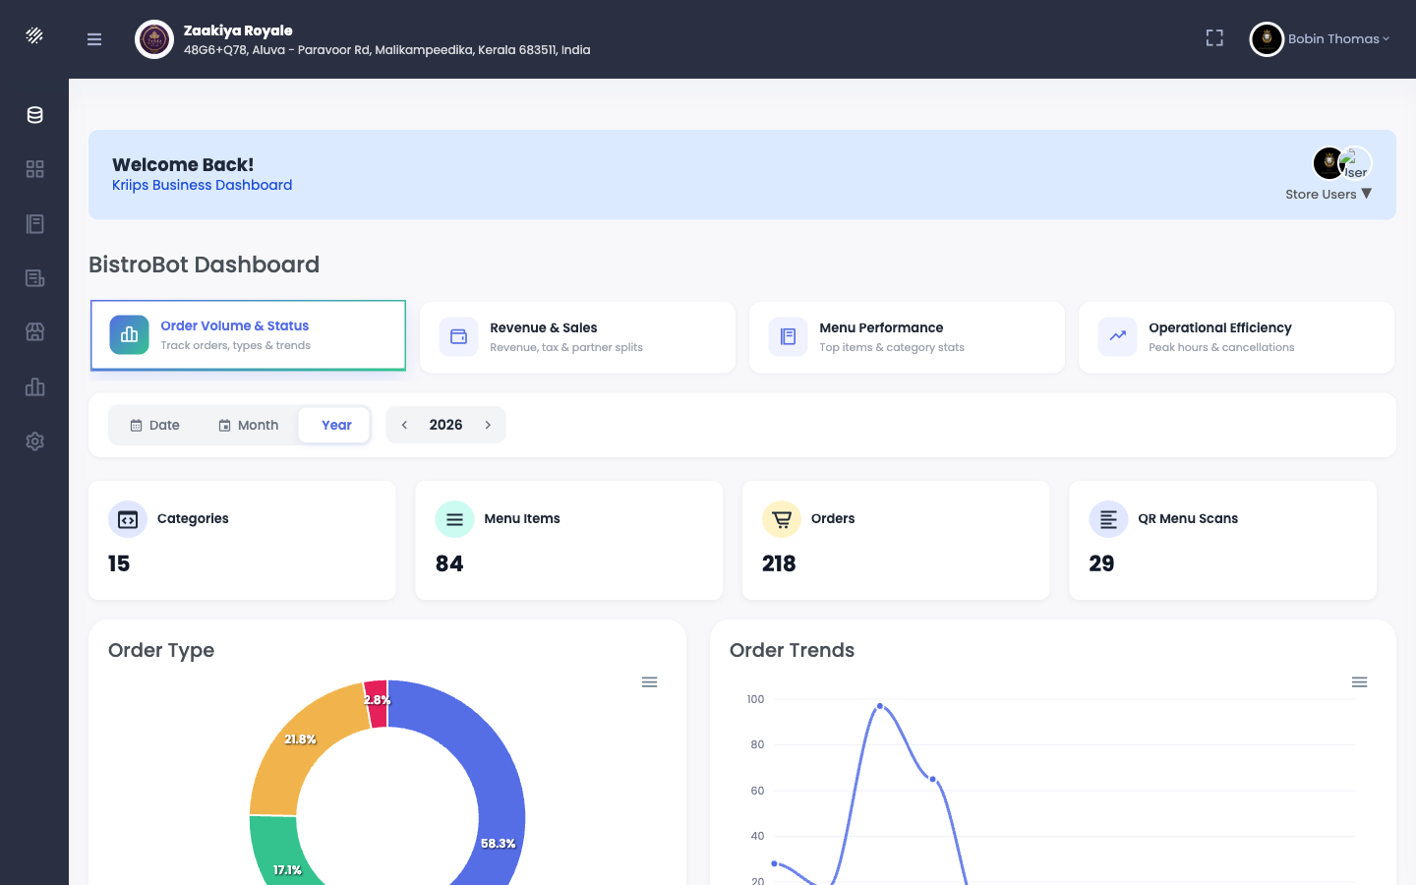Image resolution: width=1416 pixels, height=885 pixels.
Task: Select the Order Volume & Status tab
Action: [x=248, y=335]
